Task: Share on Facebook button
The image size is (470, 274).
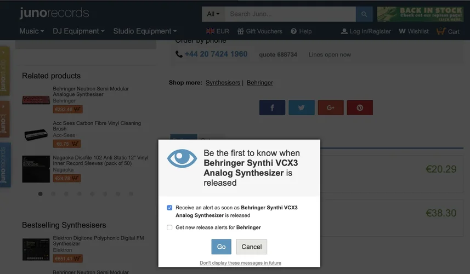Action: [x=272, y=108]
